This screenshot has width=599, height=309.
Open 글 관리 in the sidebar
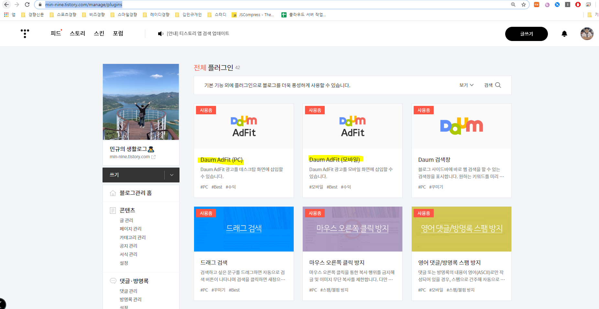tap(126, 220)
